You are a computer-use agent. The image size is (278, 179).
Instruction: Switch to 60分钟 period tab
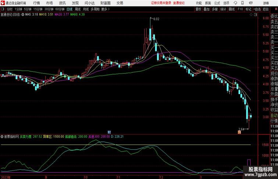60,9
